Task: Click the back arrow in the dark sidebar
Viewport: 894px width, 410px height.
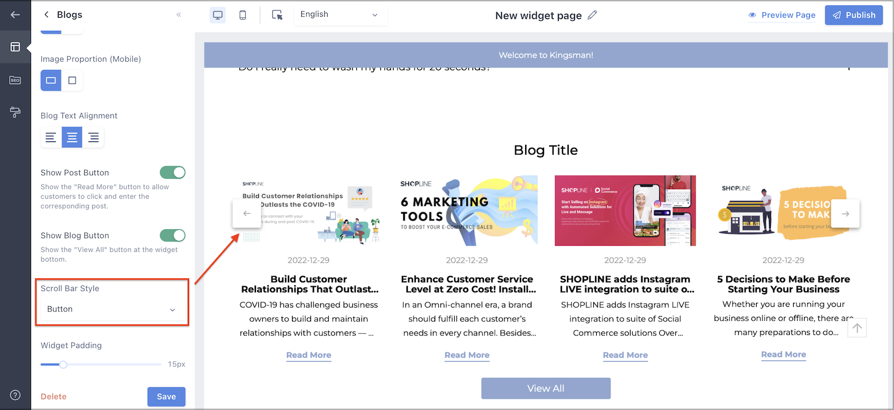Action: click(15, 15)
